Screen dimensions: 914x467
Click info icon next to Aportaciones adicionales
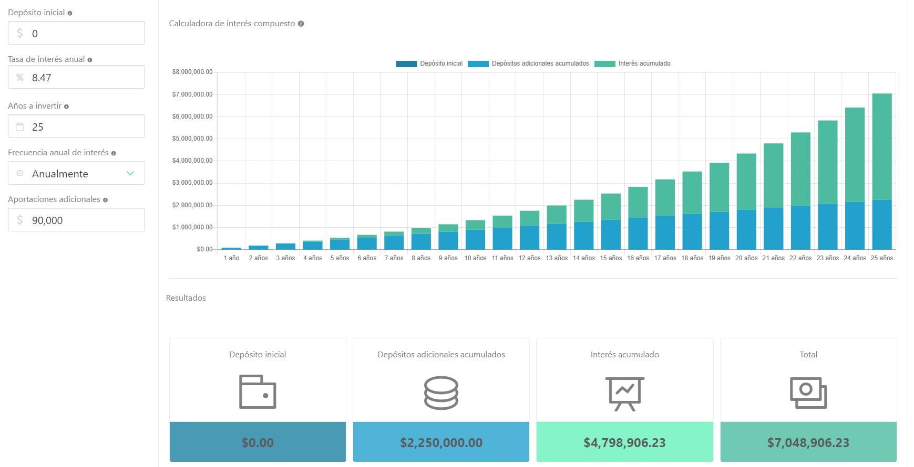[x=105, y=200]
